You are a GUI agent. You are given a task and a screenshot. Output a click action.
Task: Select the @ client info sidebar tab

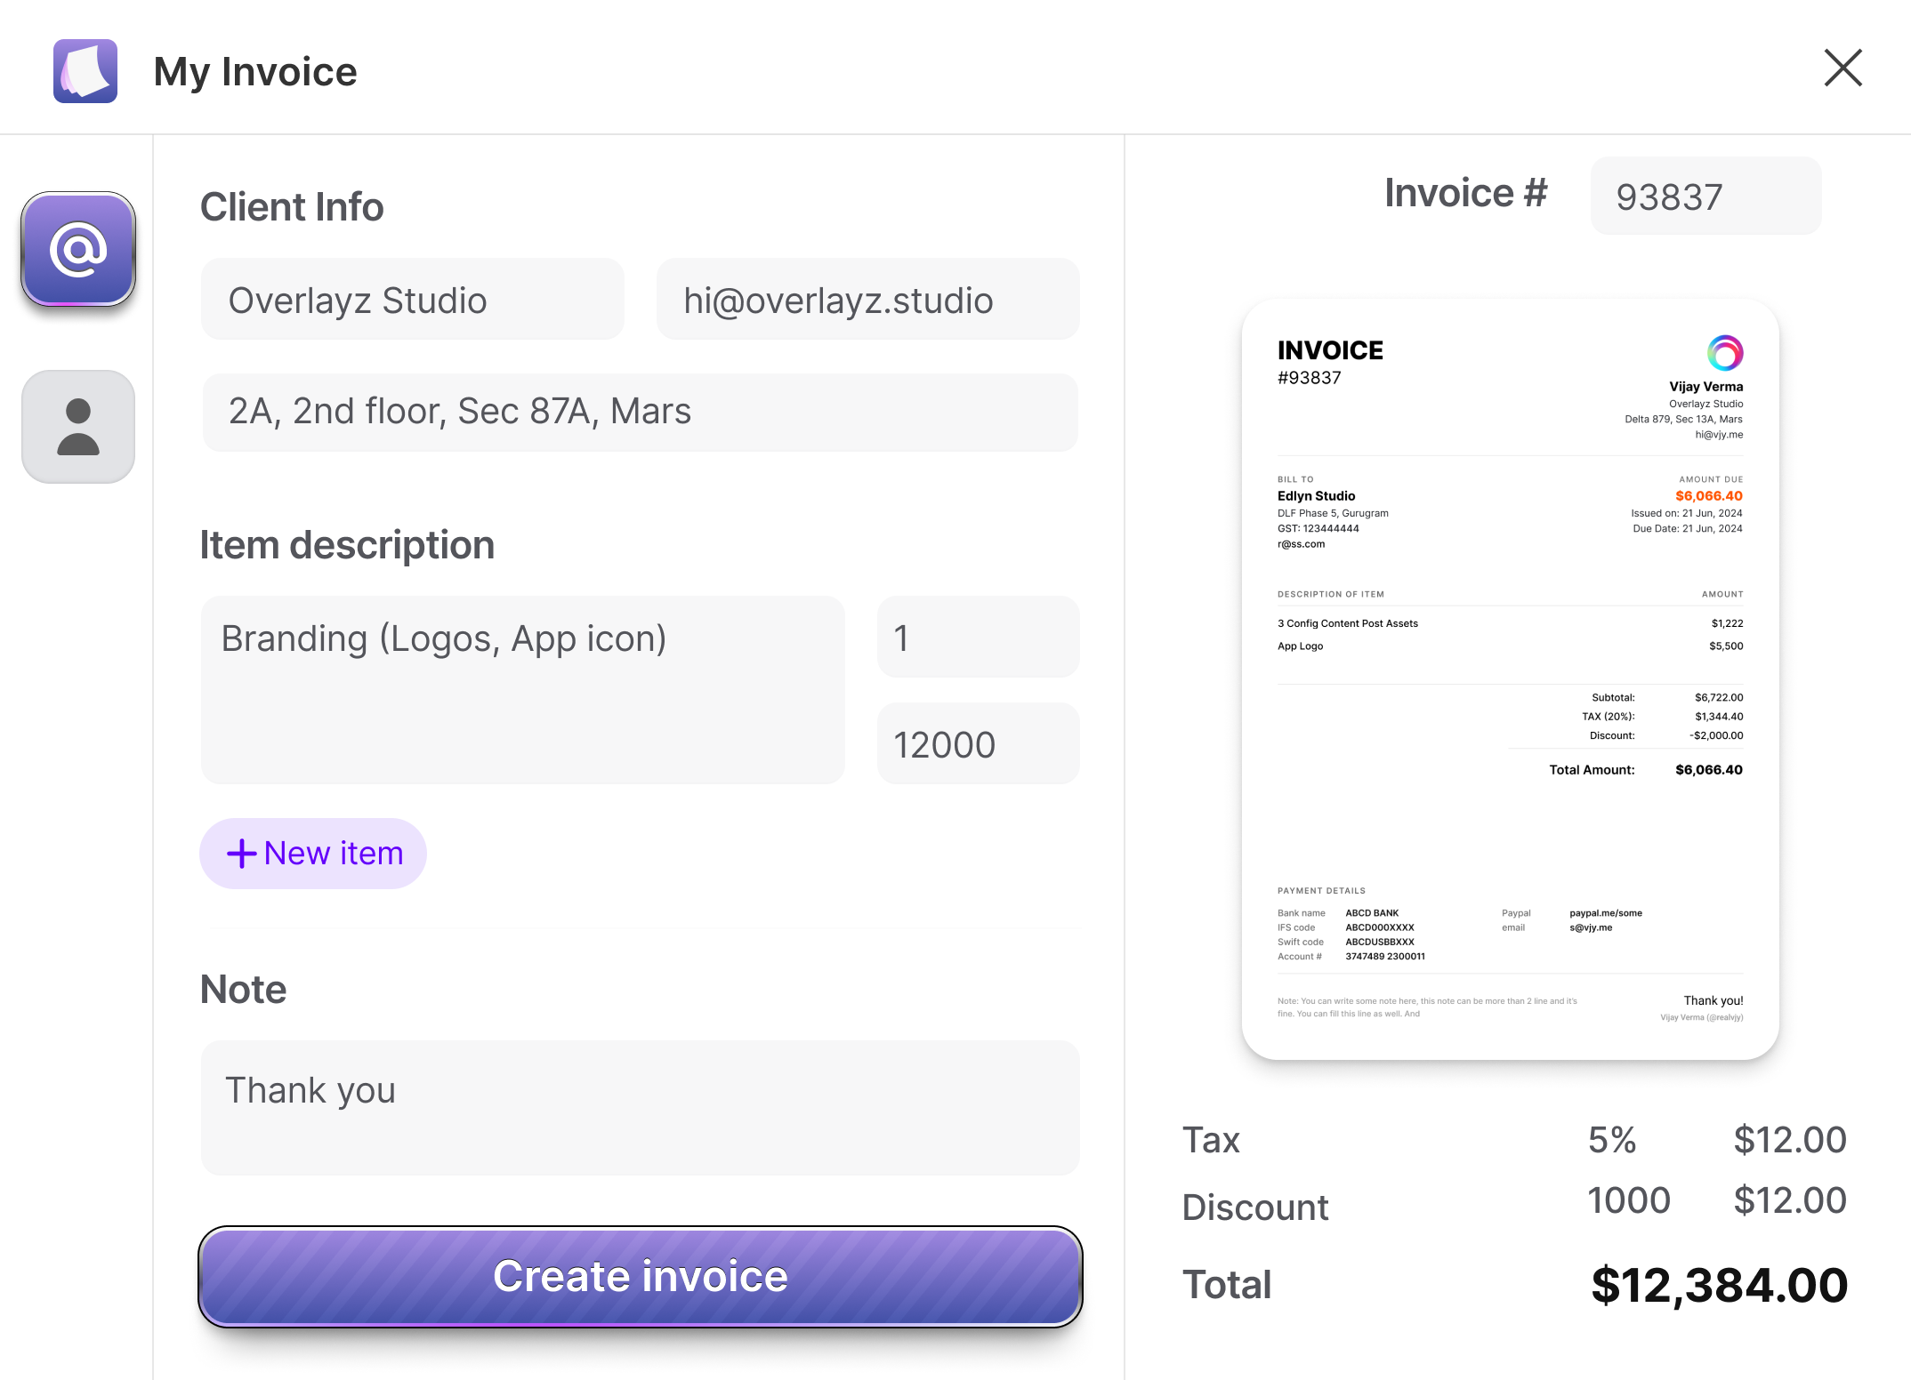click(x=78, y=249)
